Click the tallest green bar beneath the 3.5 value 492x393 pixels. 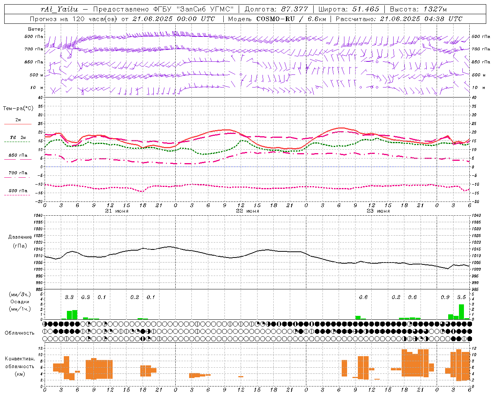(x=461, y=312)
